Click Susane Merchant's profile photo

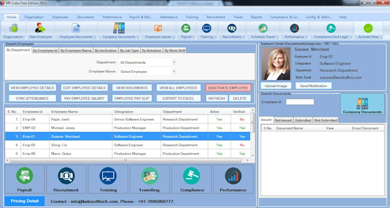(x=276, y=64)
